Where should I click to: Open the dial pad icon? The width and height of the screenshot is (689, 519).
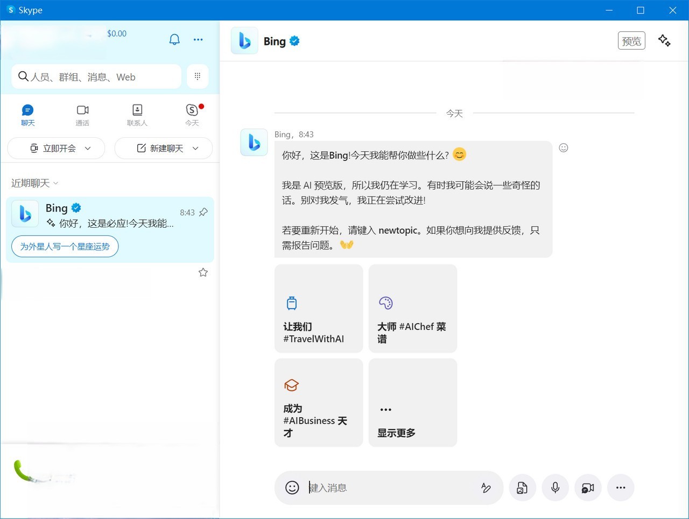[198, 76]
